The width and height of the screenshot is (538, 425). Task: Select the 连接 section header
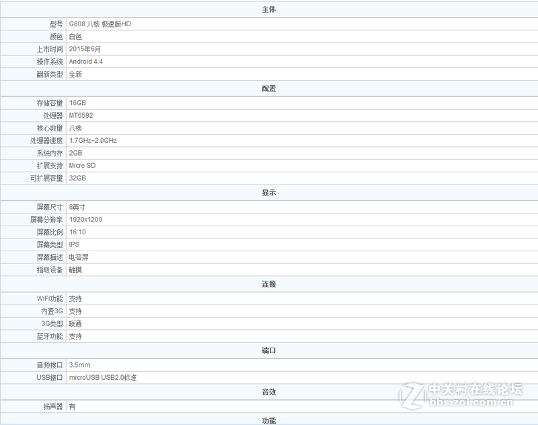268,284
